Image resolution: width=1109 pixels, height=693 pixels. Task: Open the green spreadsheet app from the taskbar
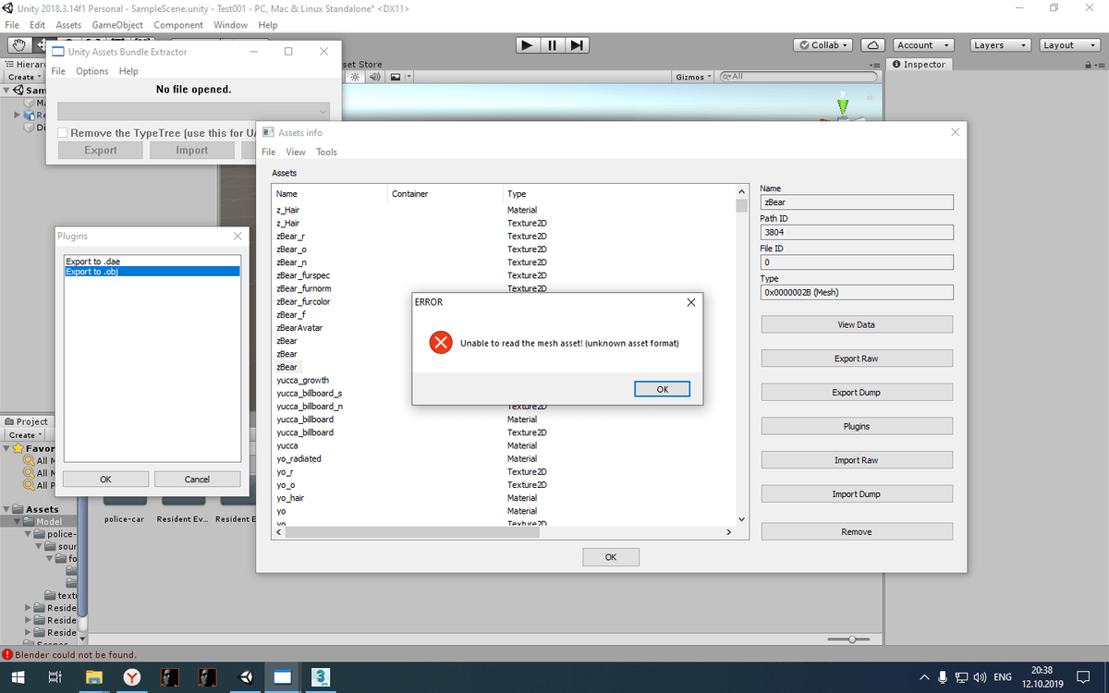click(320, 676)
